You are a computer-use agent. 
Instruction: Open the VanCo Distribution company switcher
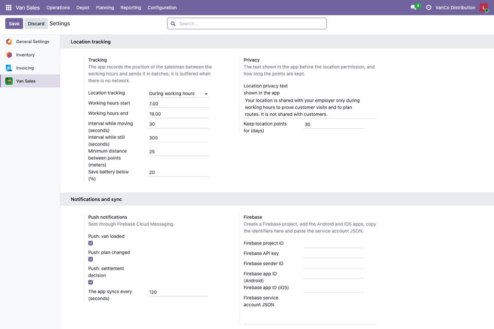455,8
